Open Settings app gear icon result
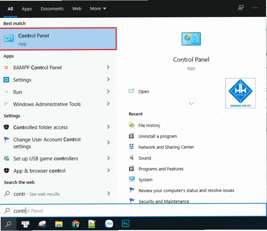The image size is (267, 231). click(x=6, y=80)
